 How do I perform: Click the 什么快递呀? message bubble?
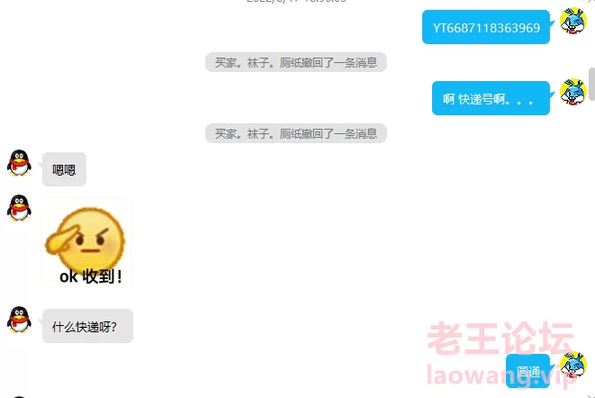[x=87, y=326]
